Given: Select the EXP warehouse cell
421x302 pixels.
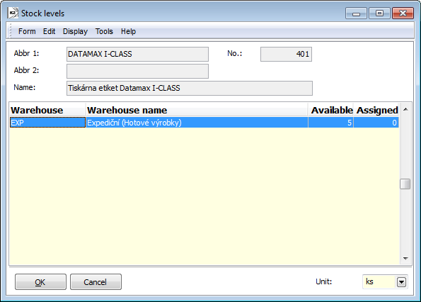Looking at the screenshot, I should (x=47, y=123).
